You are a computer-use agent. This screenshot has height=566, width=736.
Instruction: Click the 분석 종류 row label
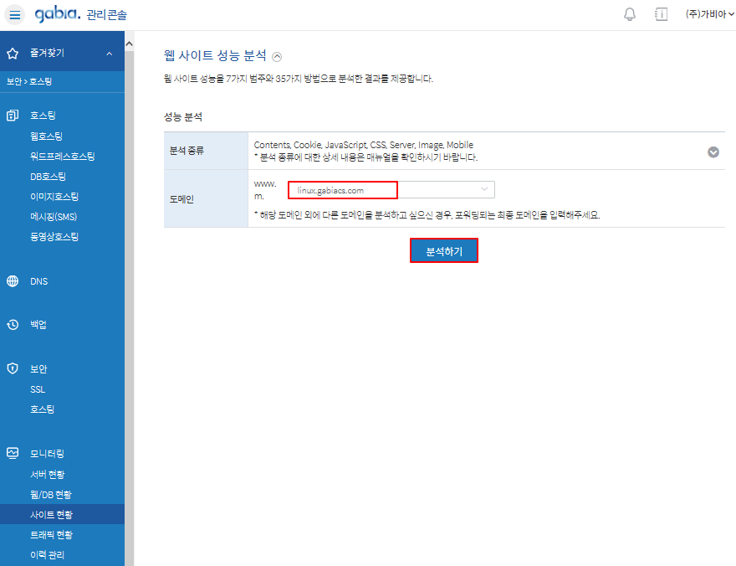[x=187, y=151]
